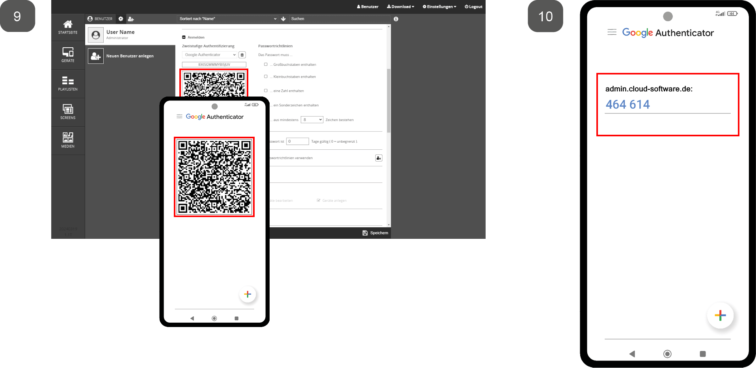The image size is (756, 368).
Task: Click the trash icon beside Google Authenticator
Action: (242, 55)
